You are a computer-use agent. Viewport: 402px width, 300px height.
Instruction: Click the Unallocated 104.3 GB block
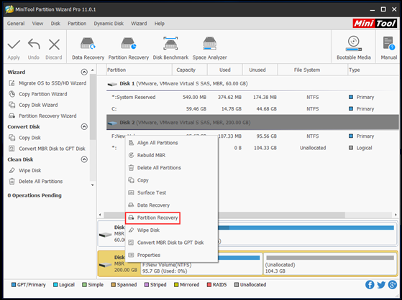pos(330,264)
